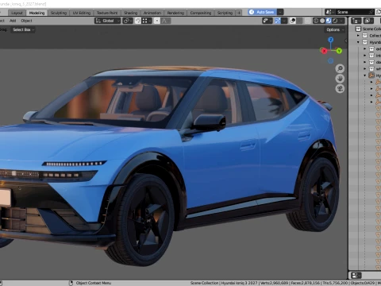Open the outliner editor type icon
Image resolution: width=381 pixels, height=286 pixels.
[x=356, y=21]
